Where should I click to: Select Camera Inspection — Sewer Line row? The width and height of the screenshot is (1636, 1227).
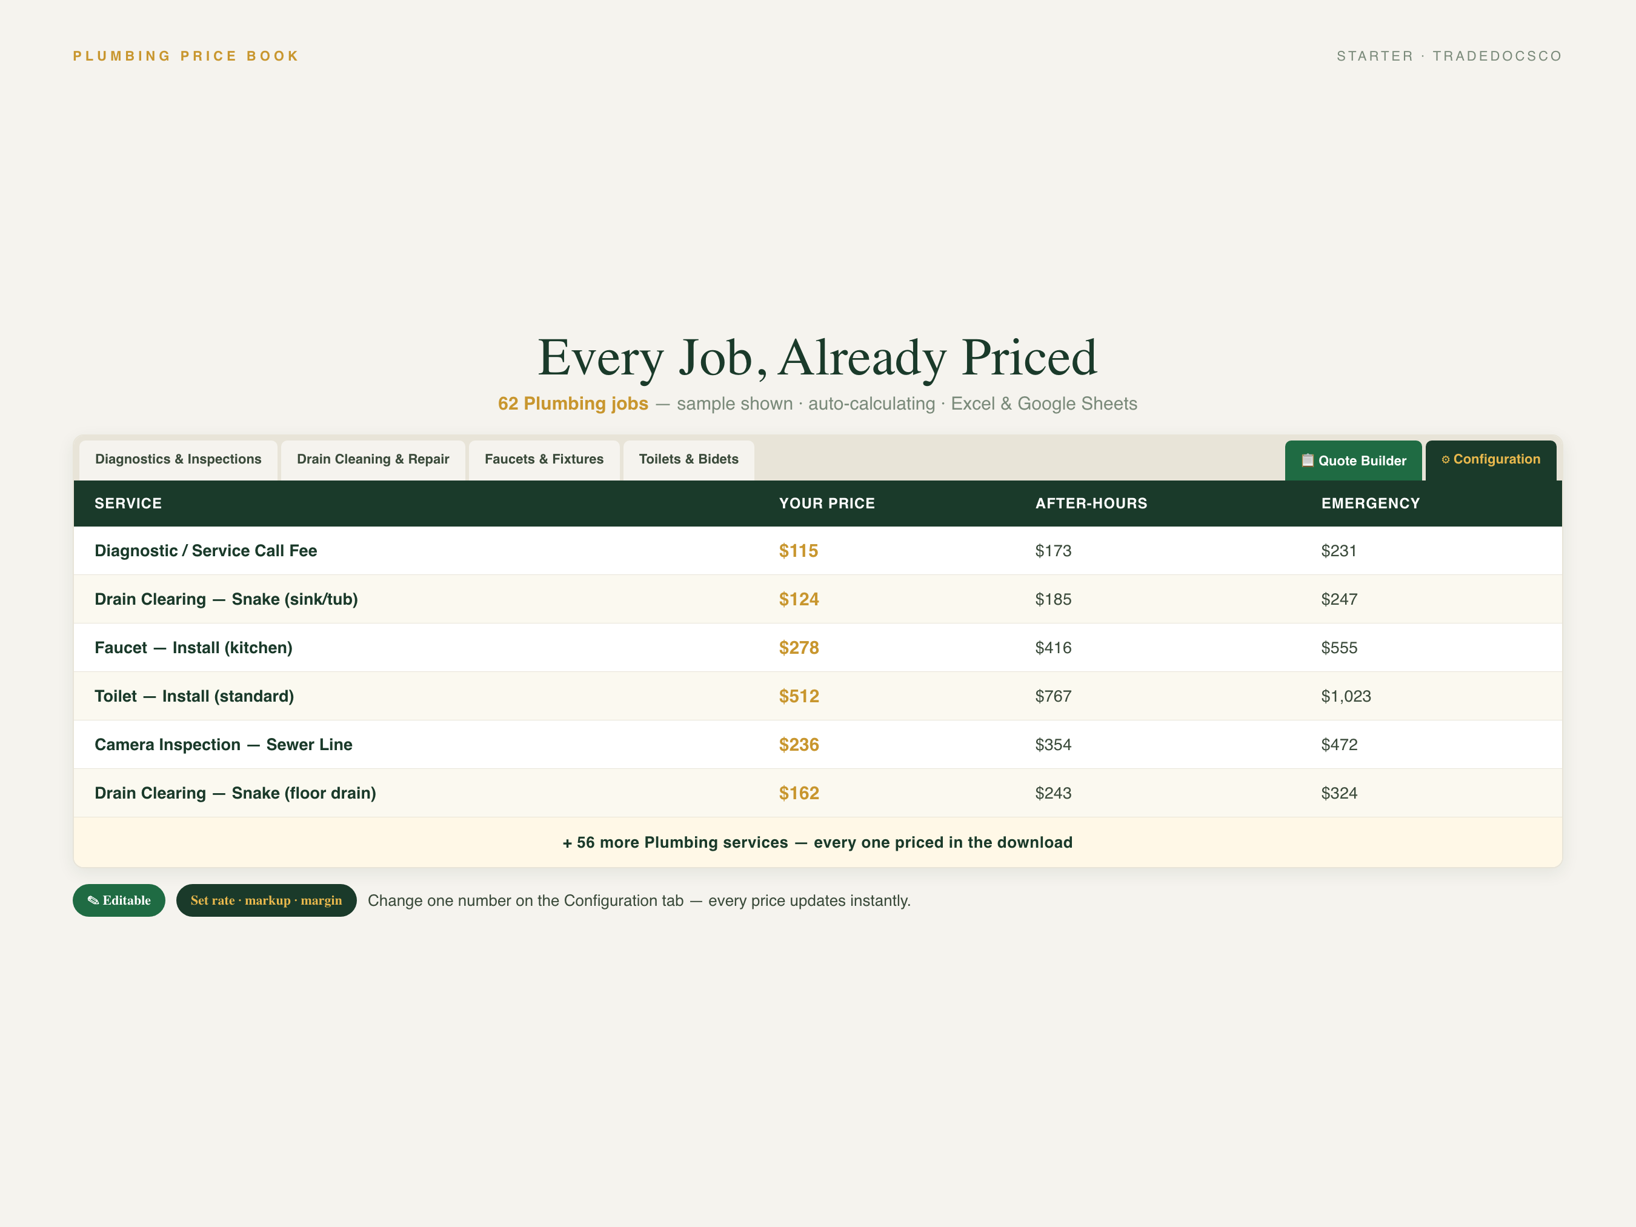click(x=818, y=744)
